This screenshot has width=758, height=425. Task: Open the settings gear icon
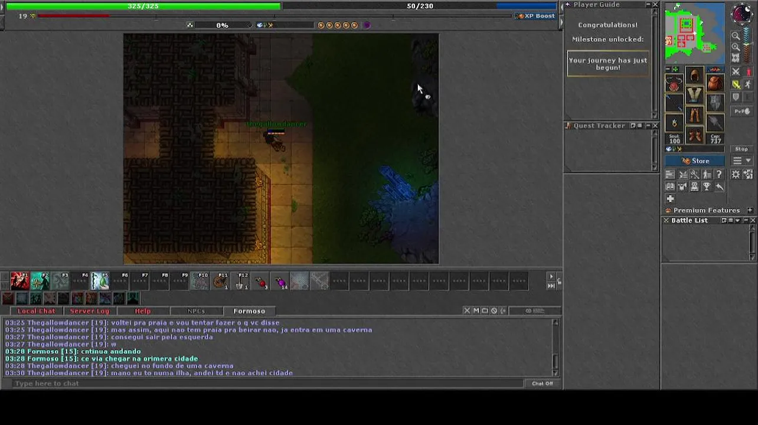point(736,174)
